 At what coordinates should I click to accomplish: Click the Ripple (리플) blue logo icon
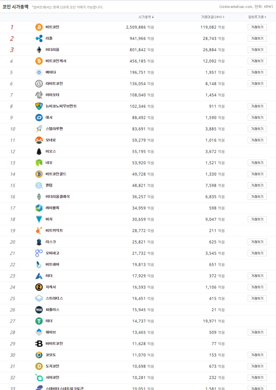(39, 38)
